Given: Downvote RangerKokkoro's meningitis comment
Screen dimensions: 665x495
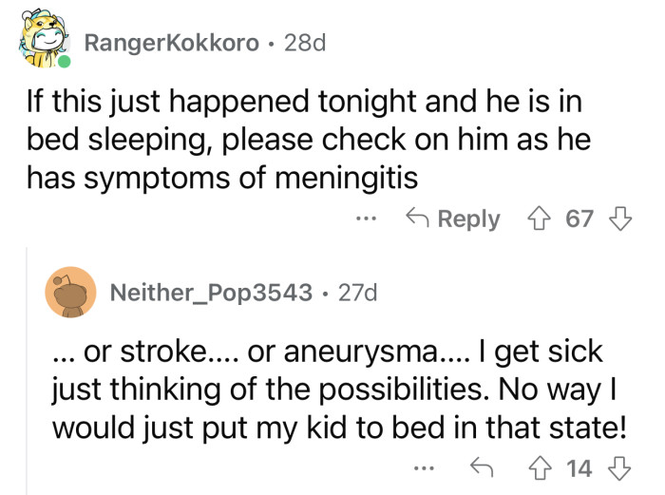Looking at the screenshot, I should (619, 219).
